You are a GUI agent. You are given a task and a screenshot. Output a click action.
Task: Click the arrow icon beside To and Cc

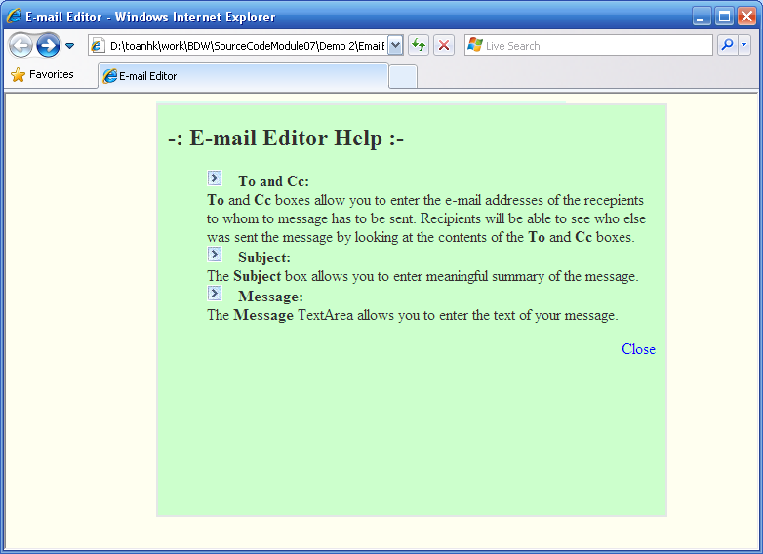click(215, 178)
